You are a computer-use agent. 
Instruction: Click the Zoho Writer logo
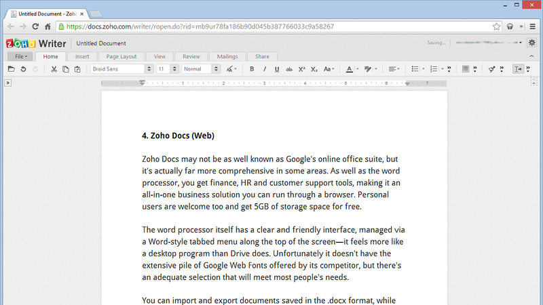point(36,43)
